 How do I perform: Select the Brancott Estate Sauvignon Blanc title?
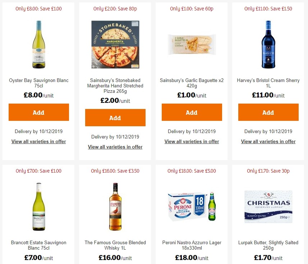pyautogui.click(x=38, y=245)
